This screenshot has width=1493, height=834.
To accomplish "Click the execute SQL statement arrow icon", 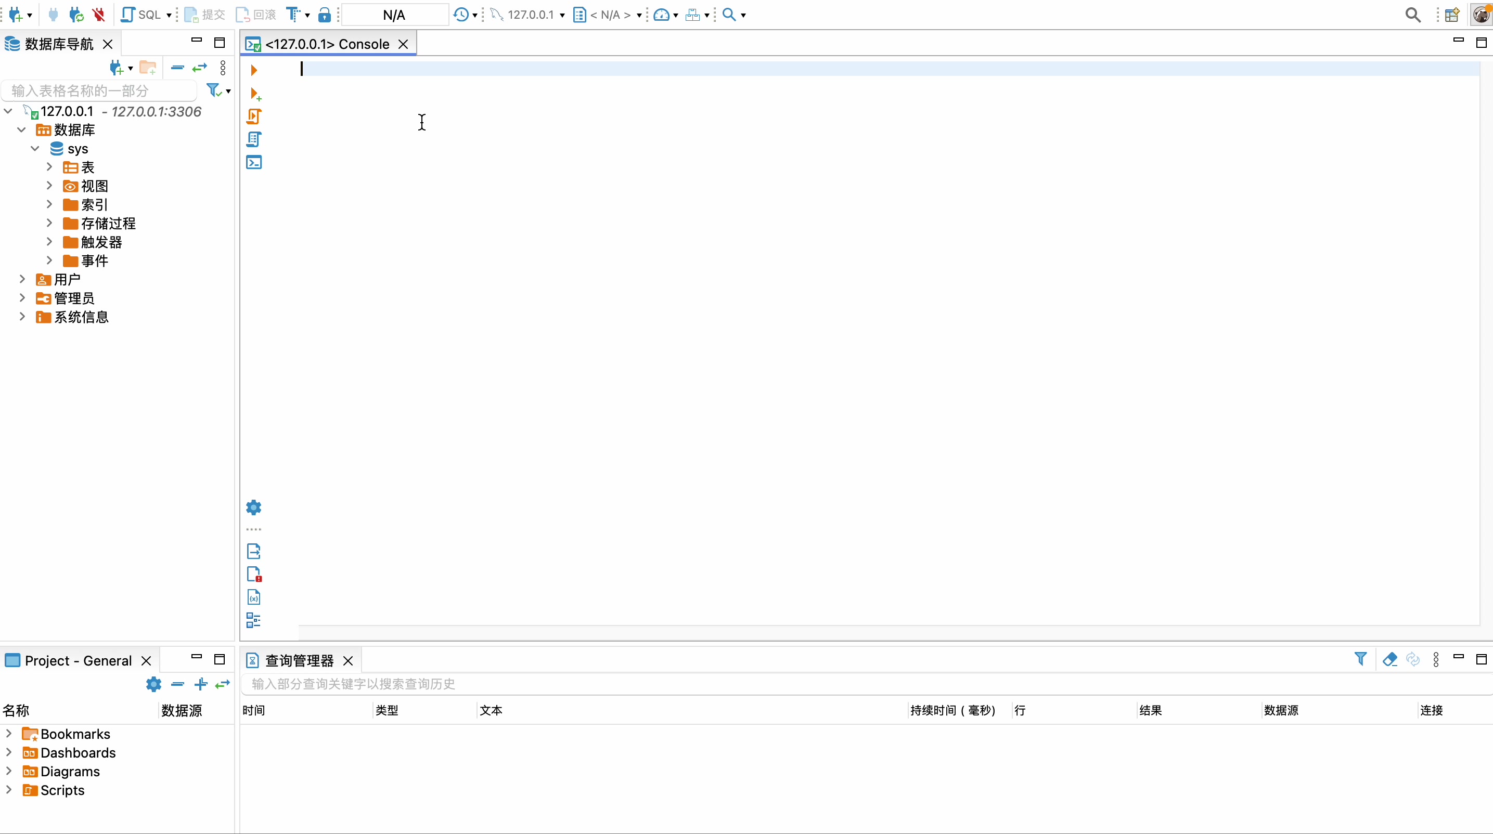I will point(253,71).
